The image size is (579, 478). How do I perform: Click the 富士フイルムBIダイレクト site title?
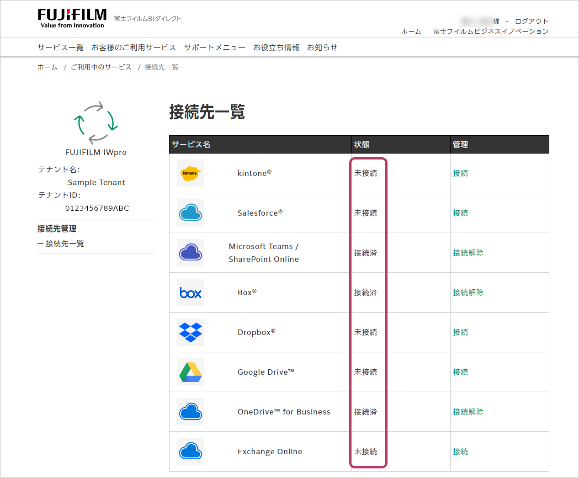148,19
